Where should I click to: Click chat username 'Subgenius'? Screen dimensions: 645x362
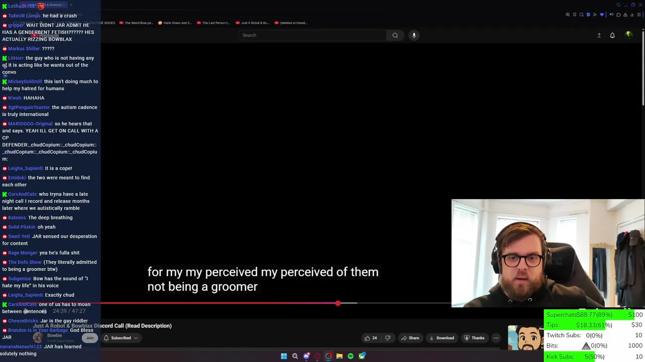19,279
